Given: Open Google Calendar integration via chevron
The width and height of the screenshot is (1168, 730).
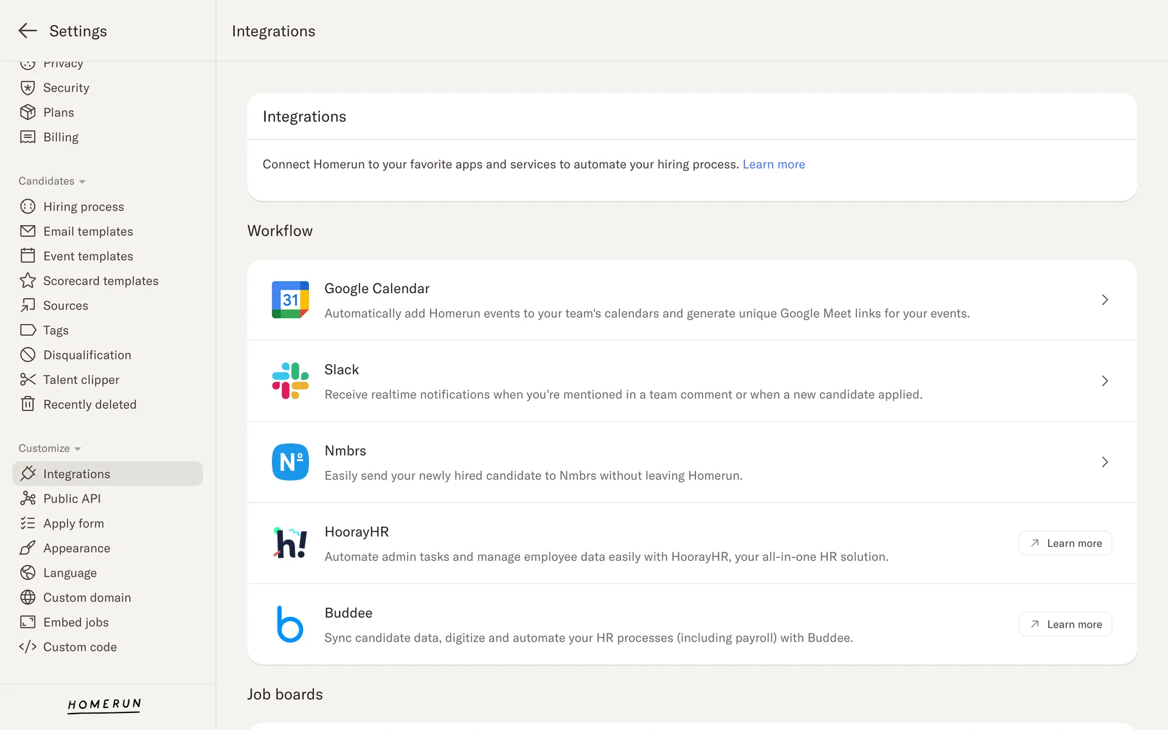Looking at the screenshot, I should 1105,300.
